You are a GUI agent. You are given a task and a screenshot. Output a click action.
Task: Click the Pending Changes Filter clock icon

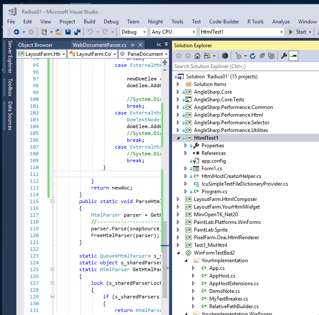pyautogui.click(x=239, y=56)
